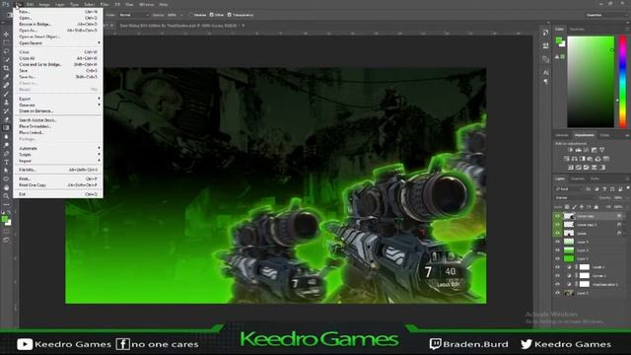Choose File Info... from the File menu

point(58,170)
